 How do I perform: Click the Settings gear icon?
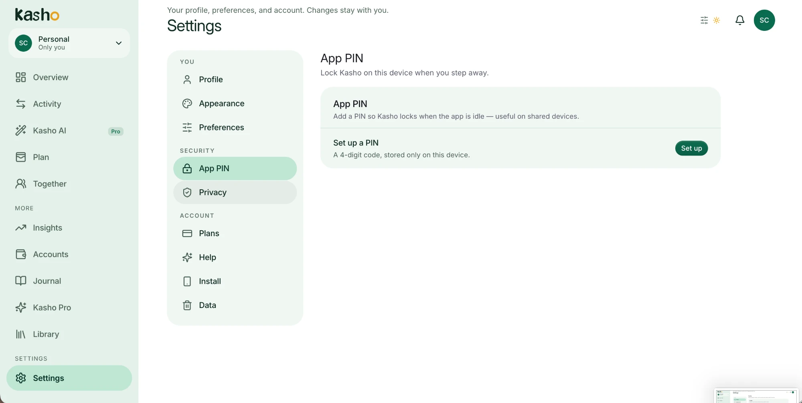20,378
